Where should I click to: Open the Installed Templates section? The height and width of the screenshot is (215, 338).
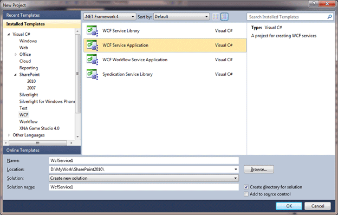(x=42, y=24)
